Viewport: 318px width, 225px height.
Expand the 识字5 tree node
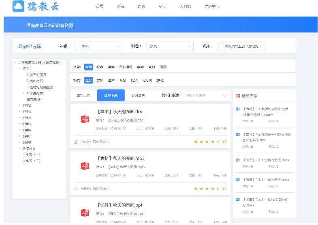coord(20,124)
